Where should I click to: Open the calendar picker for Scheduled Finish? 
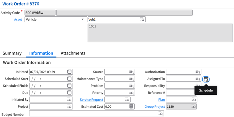click(x=69, y=86)
